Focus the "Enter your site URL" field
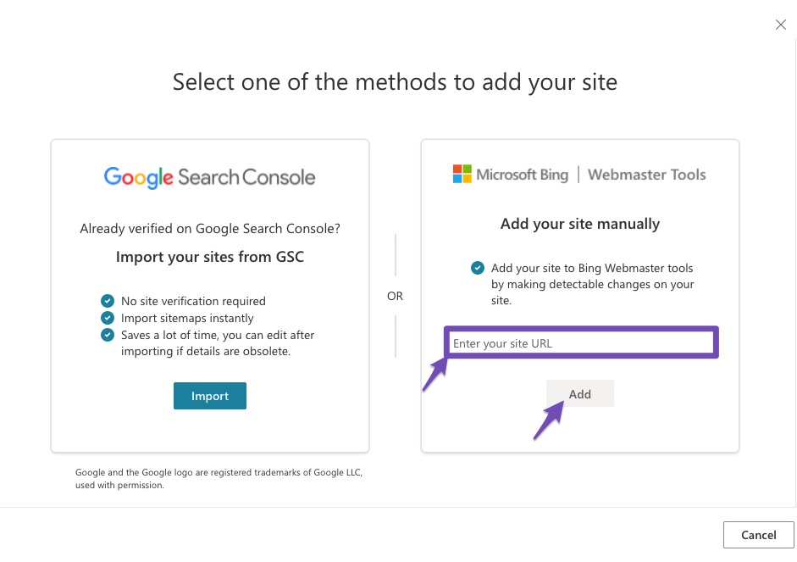797x562 pixels. tap(581, 343)
